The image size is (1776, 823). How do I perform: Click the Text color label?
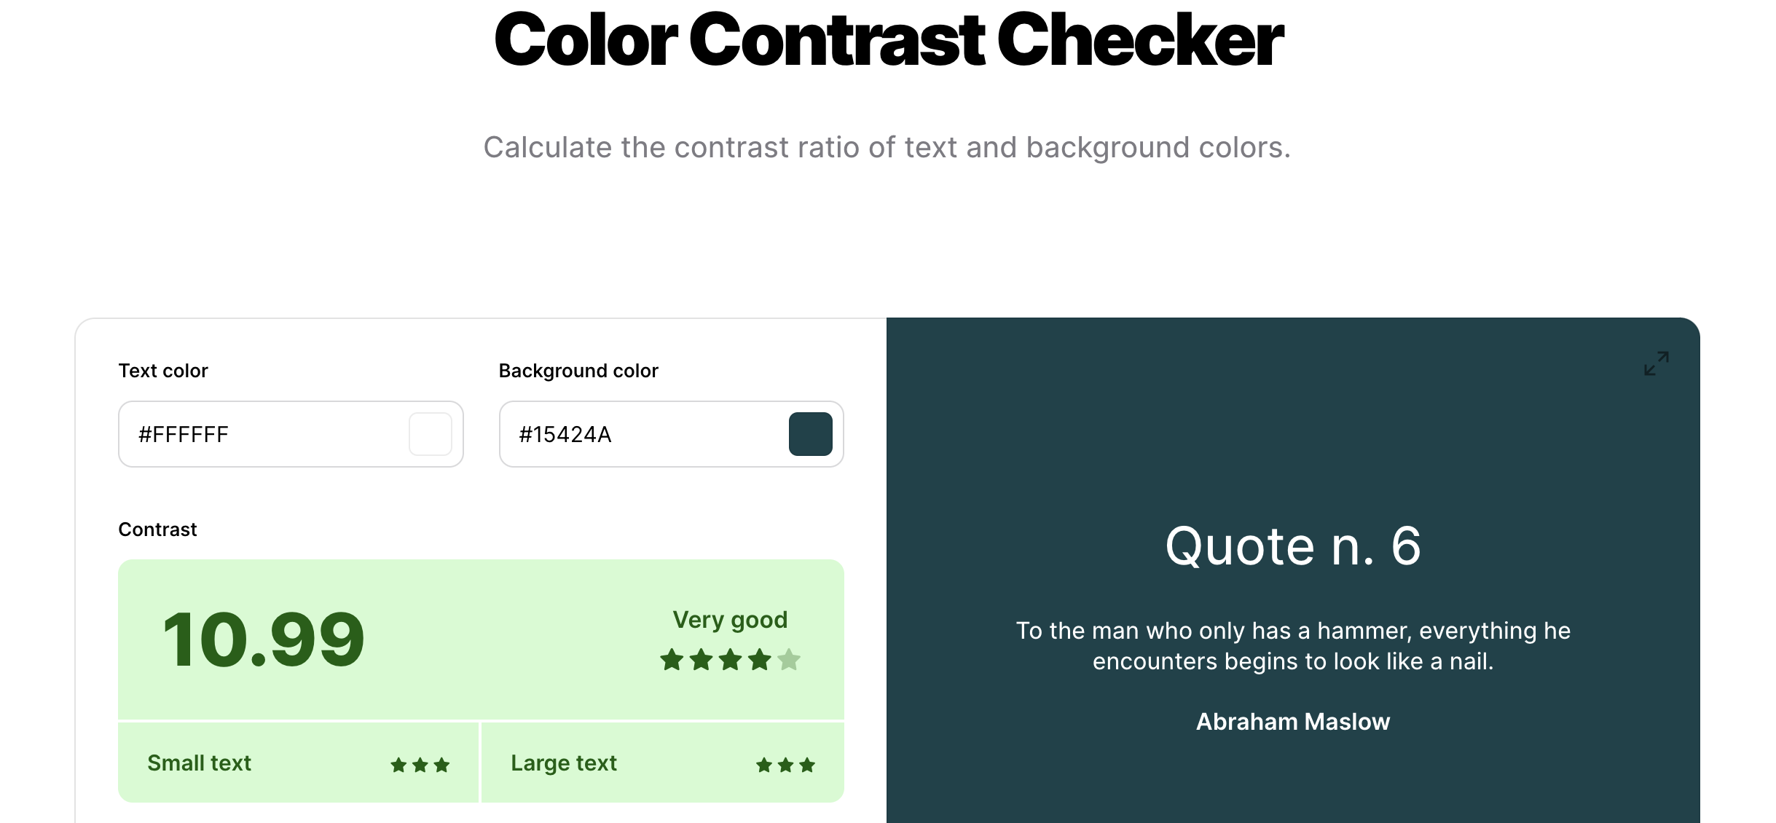point(163,371)
